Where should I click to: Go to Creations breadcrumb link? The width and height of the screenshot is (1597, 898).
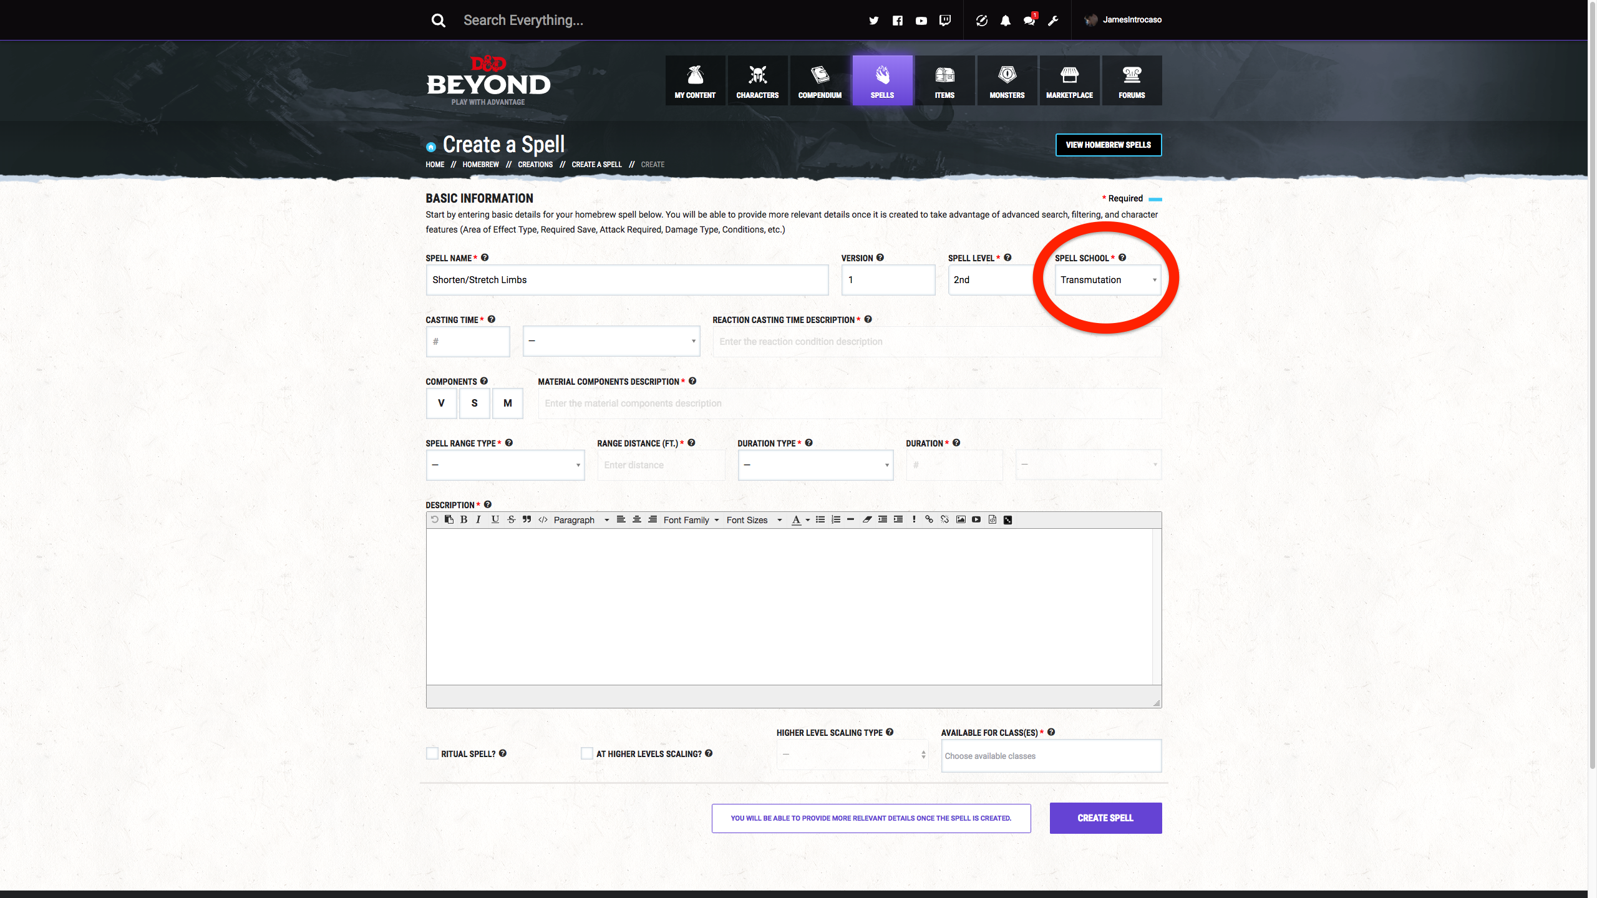(535, 165)
